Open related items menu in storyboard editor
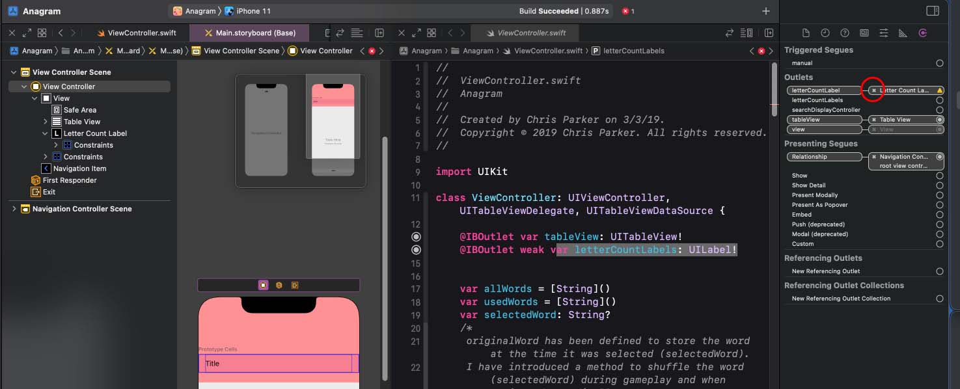 42,33
